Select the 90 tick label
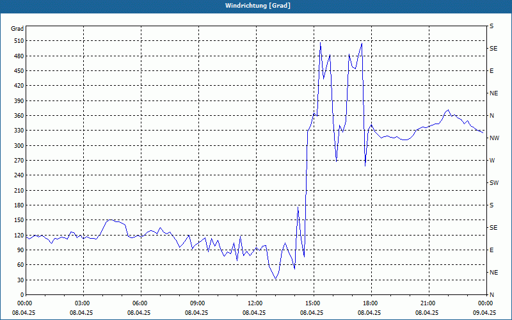512x320 pixels. point(20,250)
